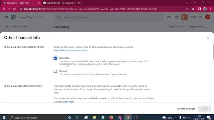Open the tab search dropdown chevron
Screen dimensions: 214x120
pos(187,3)
